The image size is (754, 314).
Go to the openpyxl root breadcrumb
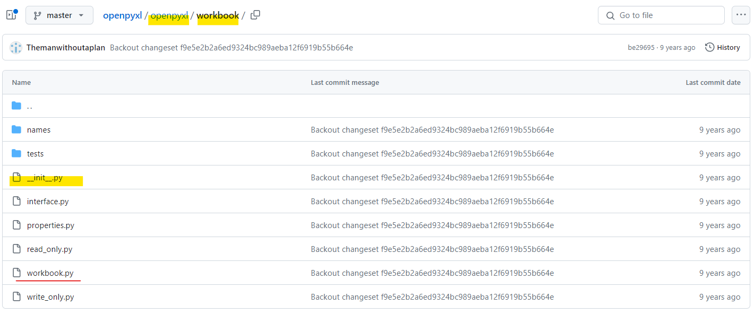click(x=122, y=15)
